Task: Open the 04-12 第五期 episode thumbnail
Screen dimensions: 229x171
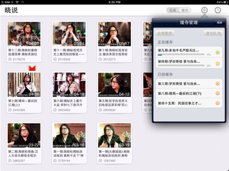Action: tap(114, 85)
